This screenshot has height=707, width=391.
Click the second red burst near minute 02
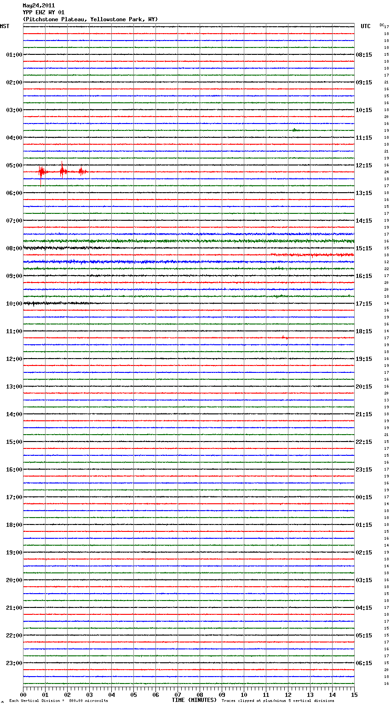point(63,171)
